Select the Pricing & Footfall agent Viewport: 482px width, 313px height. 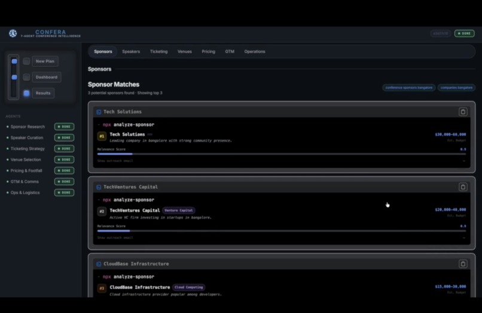coord(26,170)
